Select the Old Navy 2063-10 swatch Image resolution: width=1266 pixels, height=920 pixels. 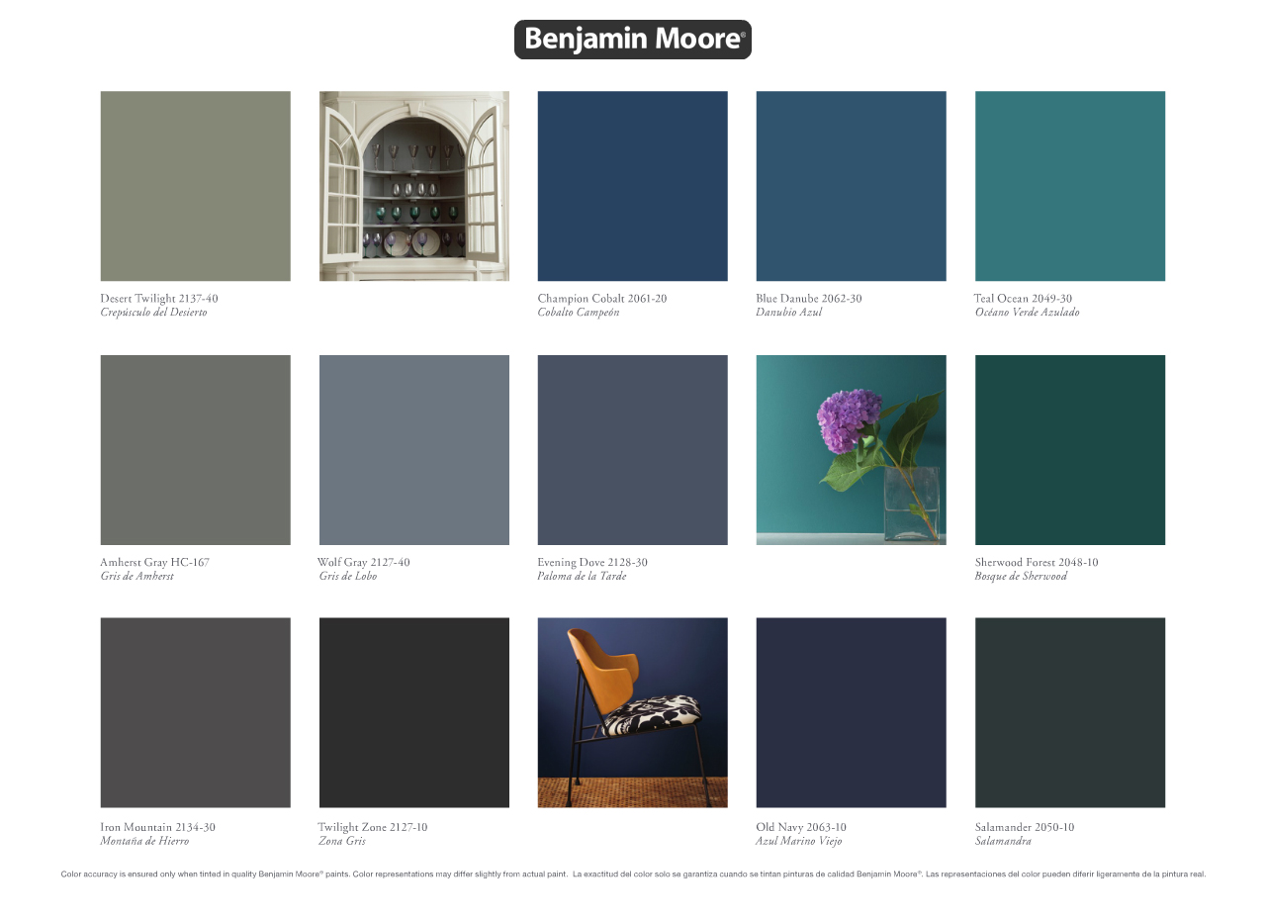pos(852,713)
